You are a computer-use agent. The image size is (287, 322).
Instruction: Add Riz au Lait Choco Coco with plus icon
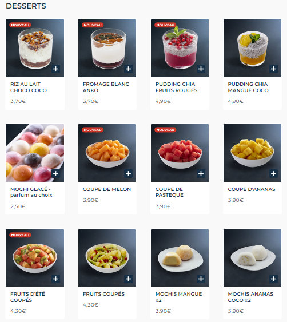[x=55, y=69]
